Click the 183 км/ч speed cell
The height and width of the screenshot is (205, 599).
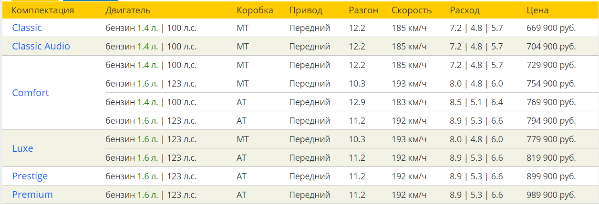409,102
